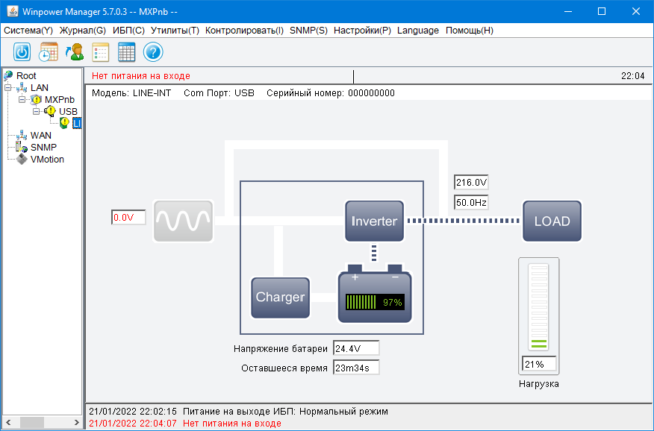Click the Charger block in the diagram
This screenshot has height=431, width=654.
pyautogui.click(x=280, y=298)
